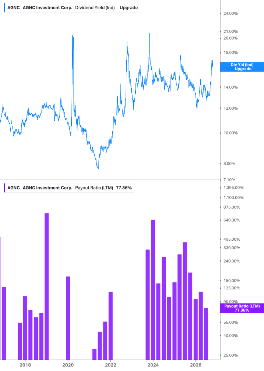Image resolution: width=264 pixels, height=371 pixels.
Task: Click the 10.00% yield axis label
Action: (x=230, y=133)
